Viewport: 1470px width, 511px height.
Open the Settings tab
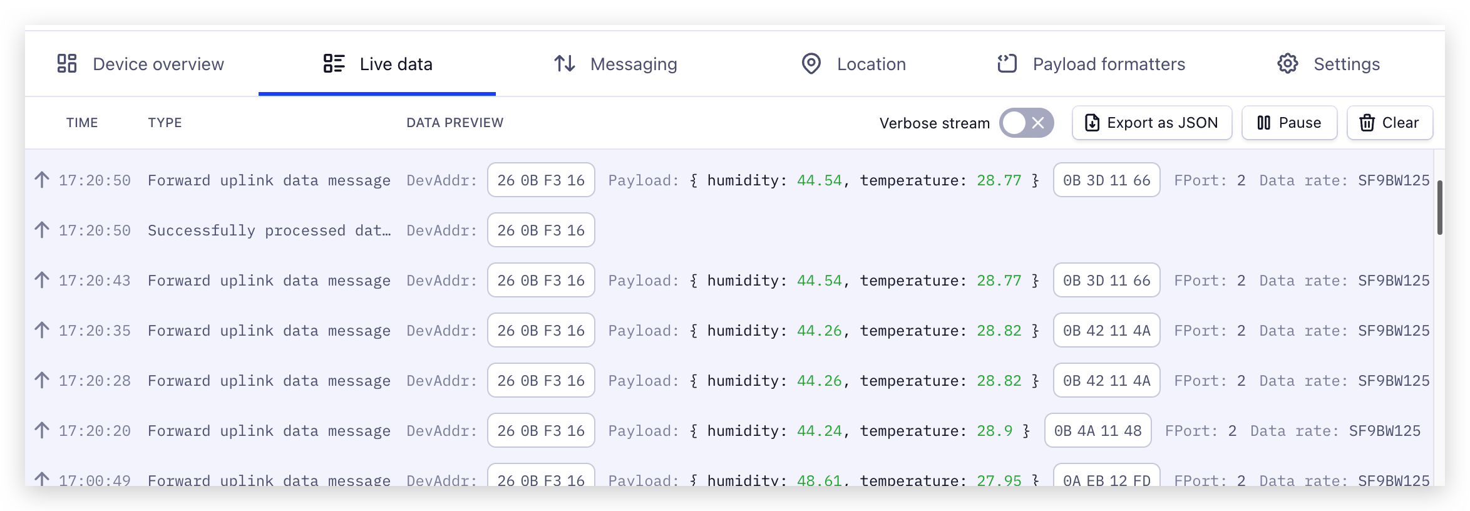click(x=1329, y=64)
